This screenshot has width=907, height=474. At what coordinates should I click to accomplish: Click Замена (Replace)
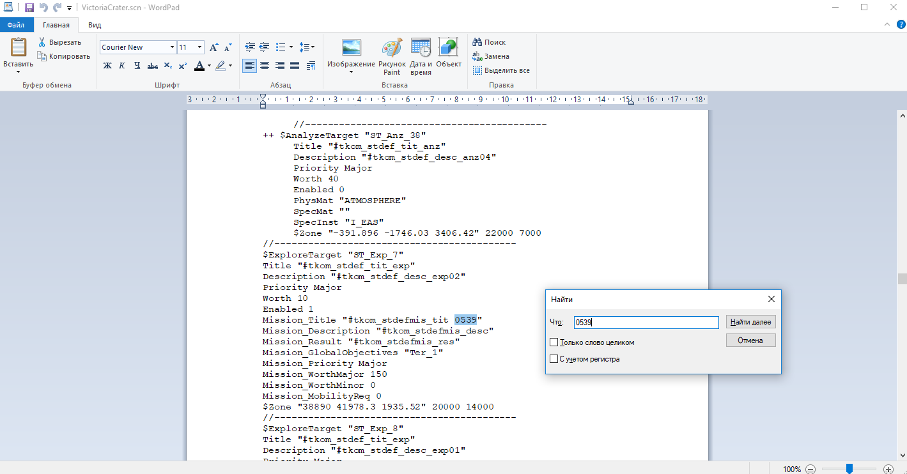pos(491,56)
